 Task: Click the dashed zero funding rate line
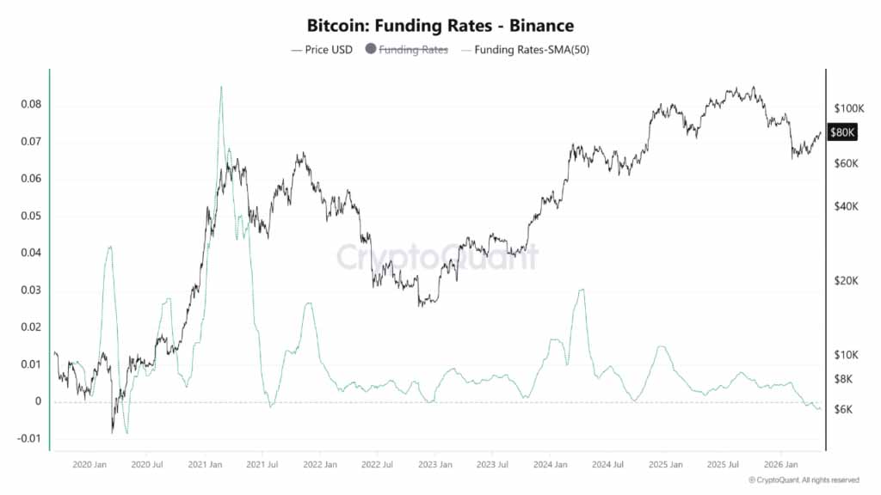point(438,402)
